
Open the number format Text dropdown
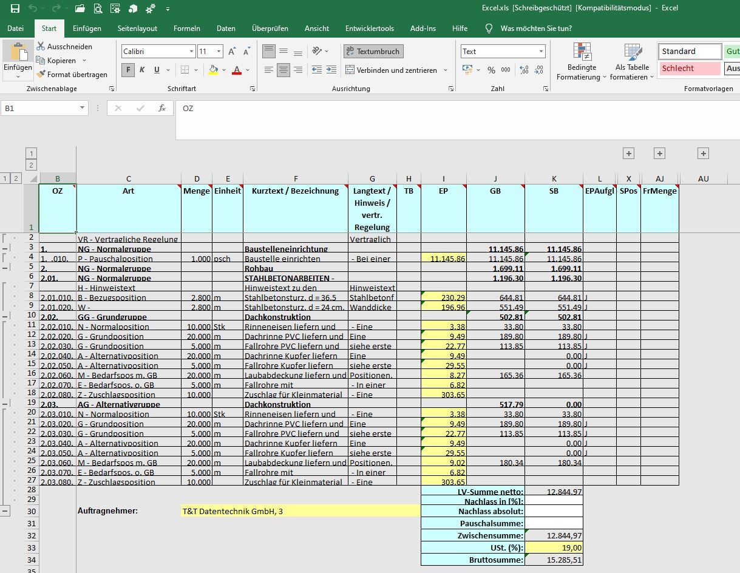tap(540, 52)
